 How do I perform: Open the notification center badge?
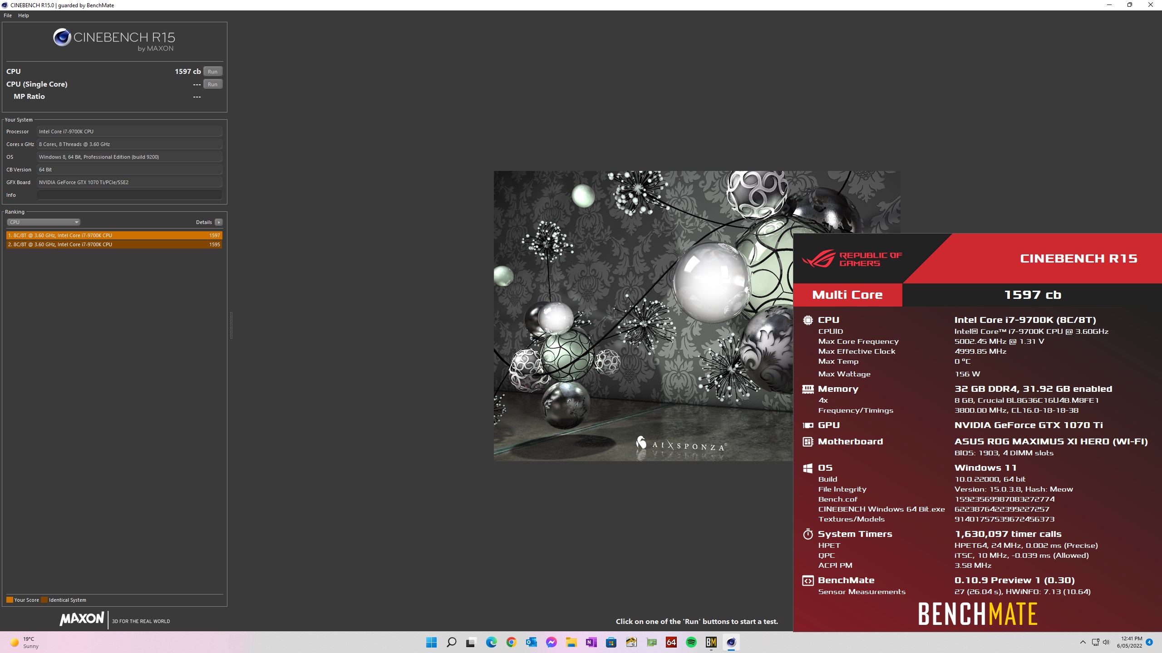pyautogui.click(x=1149, y=642)
